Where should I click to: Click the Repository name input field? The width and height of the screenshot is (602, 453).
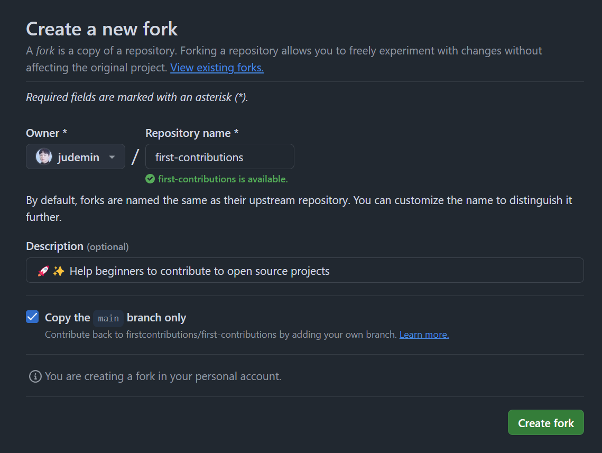(x=219, y=156)
